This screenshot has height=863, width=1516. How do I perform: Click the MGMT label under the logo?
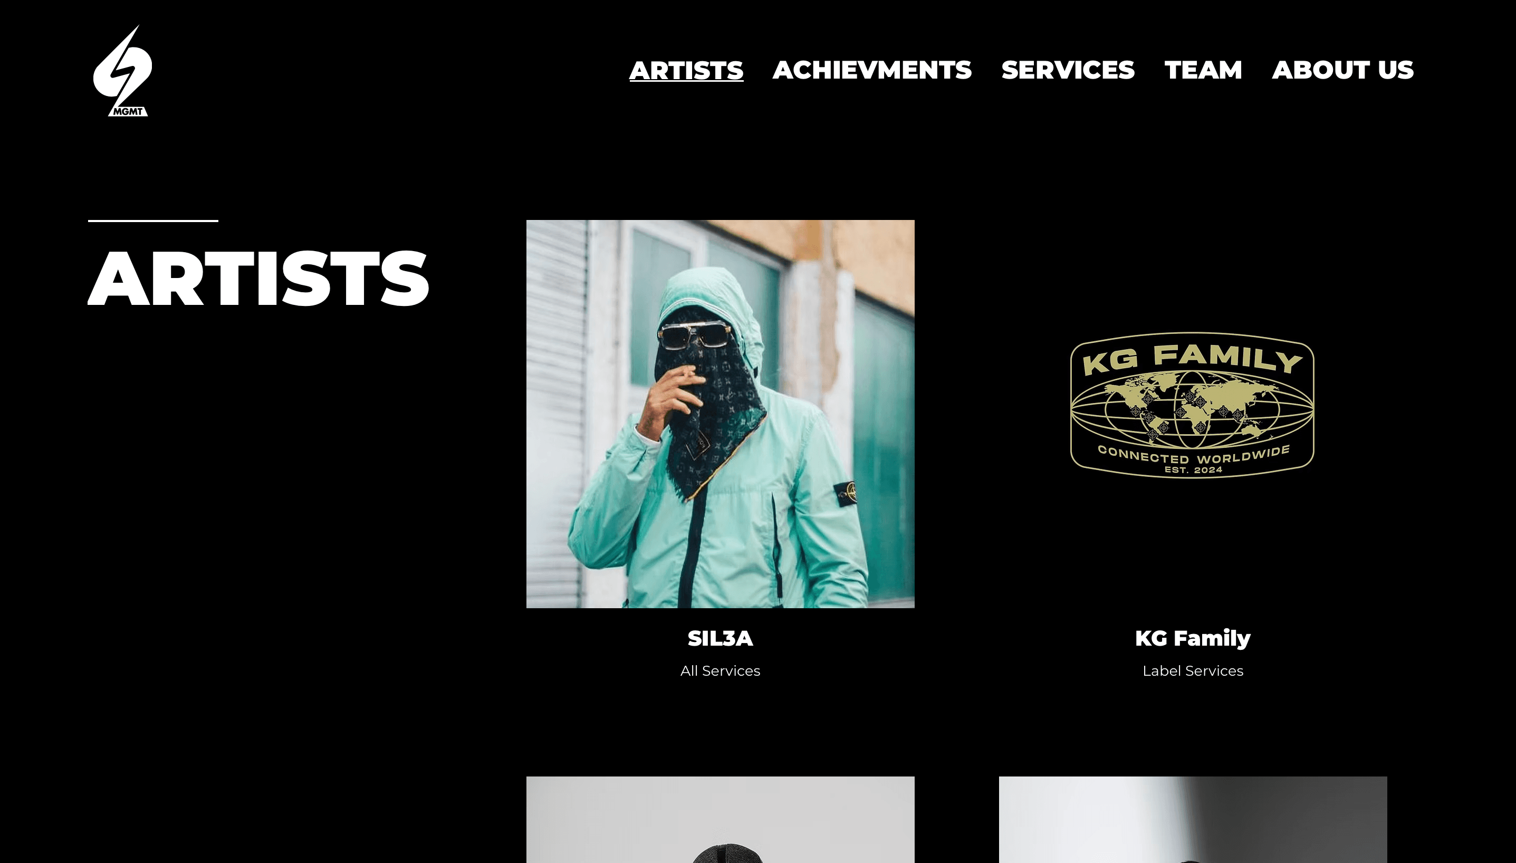click(x=128, y=111)
